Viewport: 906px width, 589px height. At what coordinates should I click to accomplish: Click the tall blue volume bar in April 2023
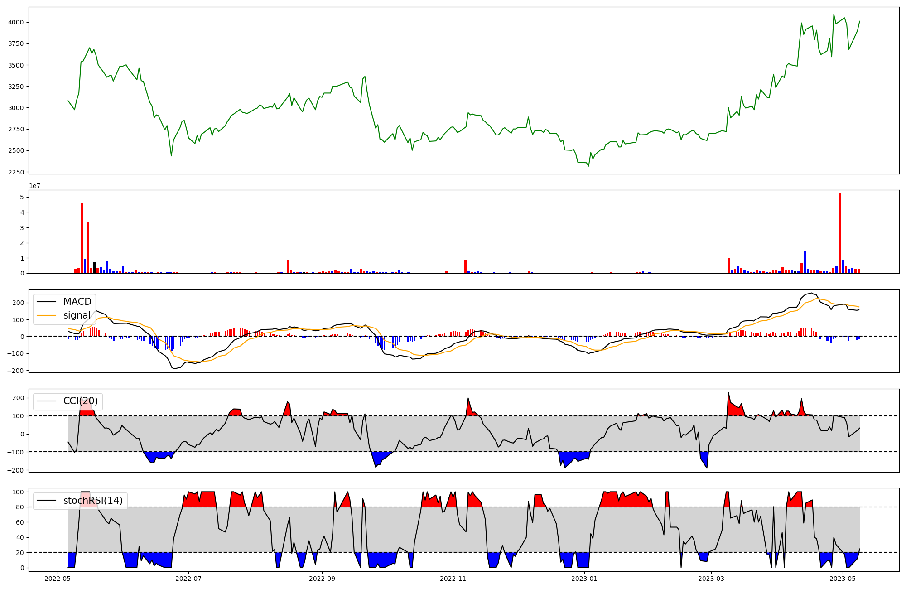pos(805,262)
